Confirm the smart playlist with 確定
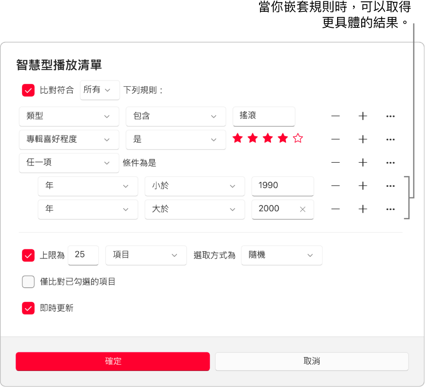The image size is (426, 387). pyautogui.click(x=112, y=361)
